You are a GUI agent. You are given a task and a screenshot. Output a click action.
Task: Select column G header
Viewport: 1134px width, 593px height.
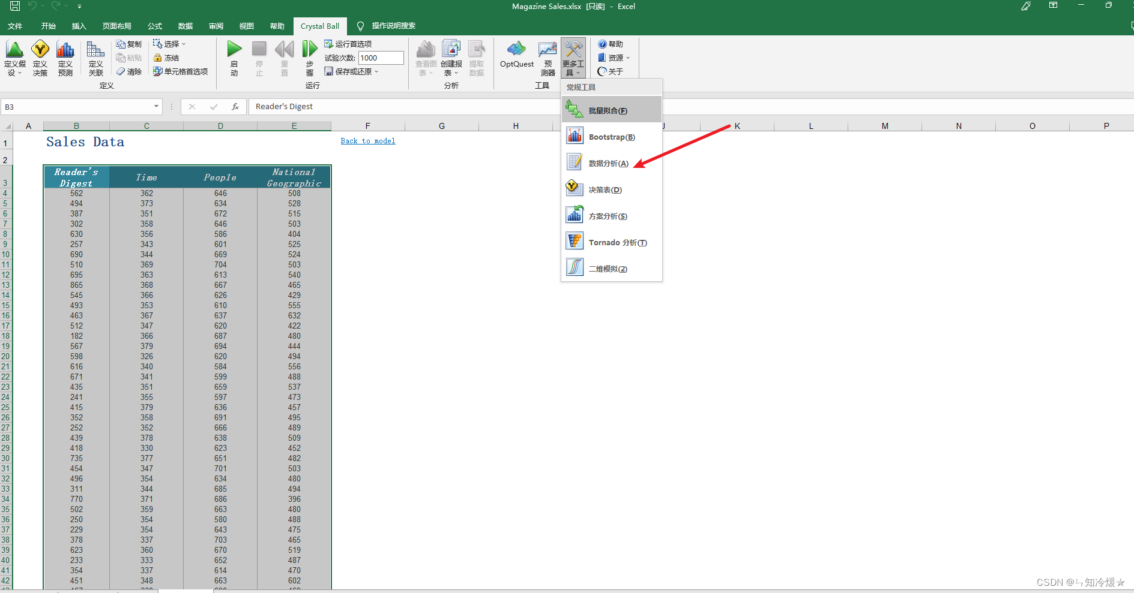tap(442, 126)
